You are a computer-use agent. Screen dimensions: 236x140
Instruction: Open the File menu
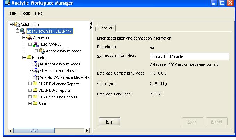tap(13, 13)
